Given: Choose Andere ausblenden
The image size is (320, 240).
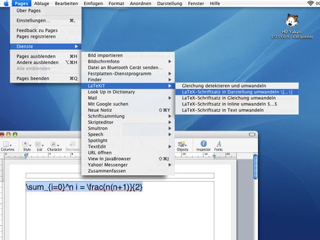Looking at the screenshot, I should [x=45, y=63].
